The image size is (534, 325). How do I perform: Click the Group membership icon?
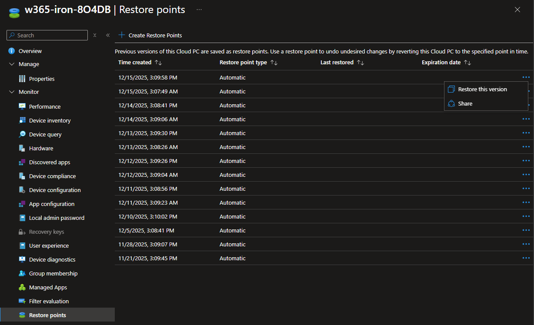(x=22, y=273)
